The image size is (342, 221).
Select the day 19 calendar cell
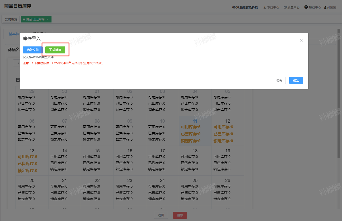[x=228, y=161]
